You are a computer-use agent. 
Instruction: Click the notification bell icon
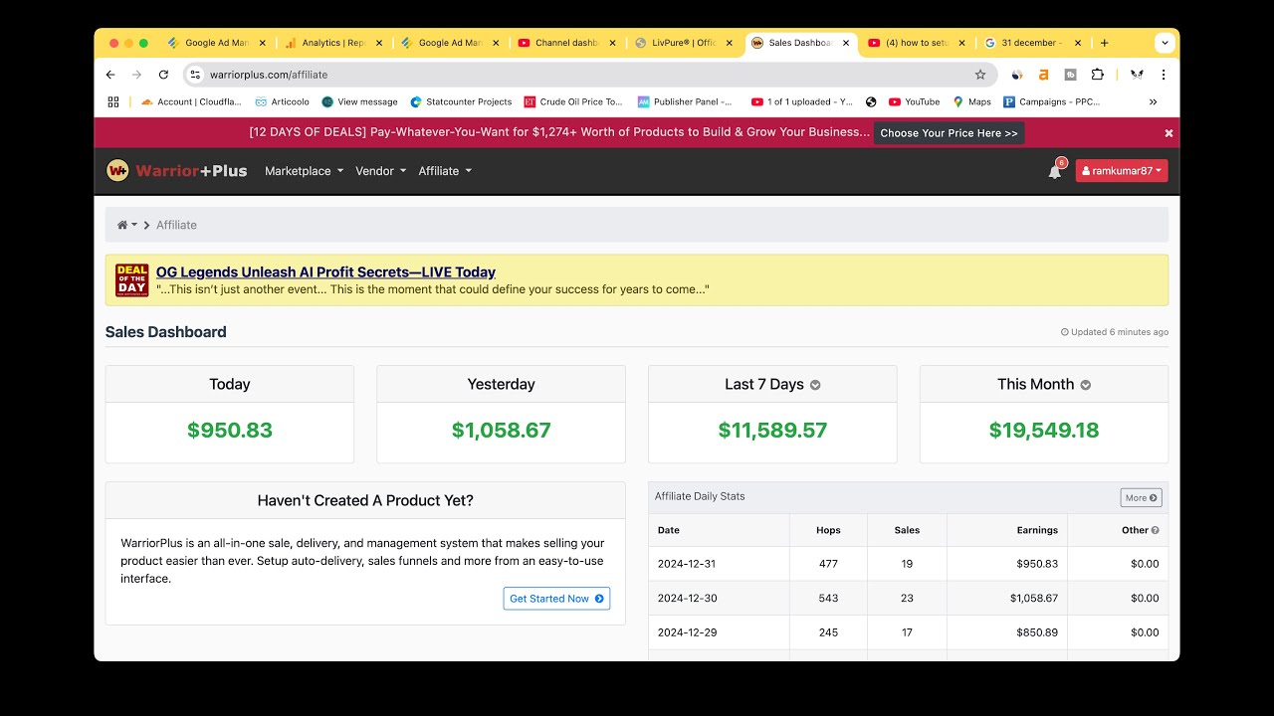point(1054,172)
